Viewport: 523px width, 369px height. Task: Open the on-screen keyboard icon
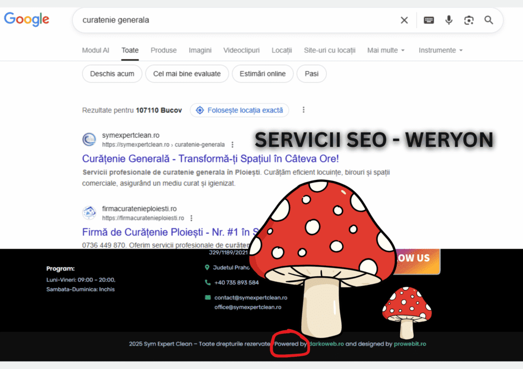point(429,20)
